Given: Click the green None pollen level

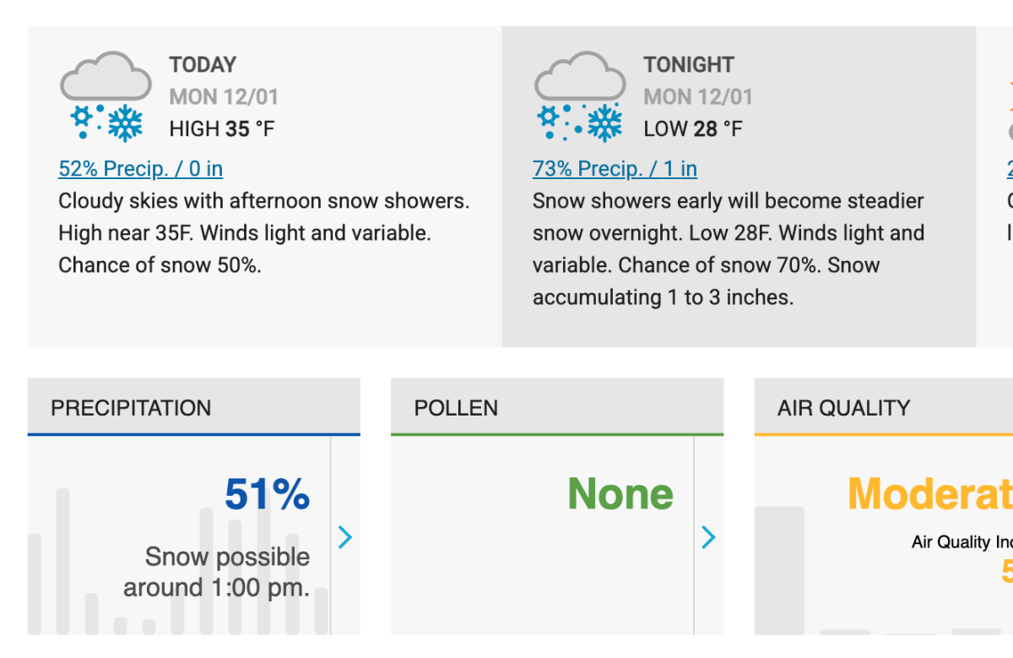Looking at the screenshot, I should pyautogui.click(x=620, y=494).
